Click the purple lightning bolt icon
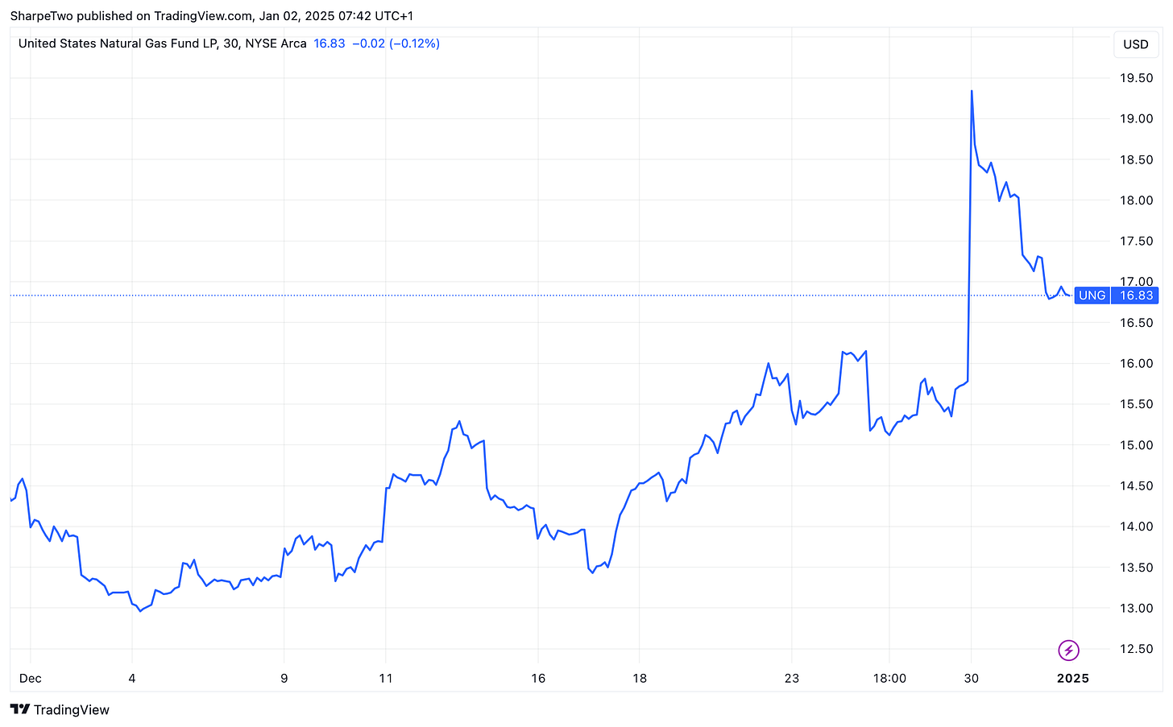This screenshot has height=727, width=1173. tap(1068, 650)
